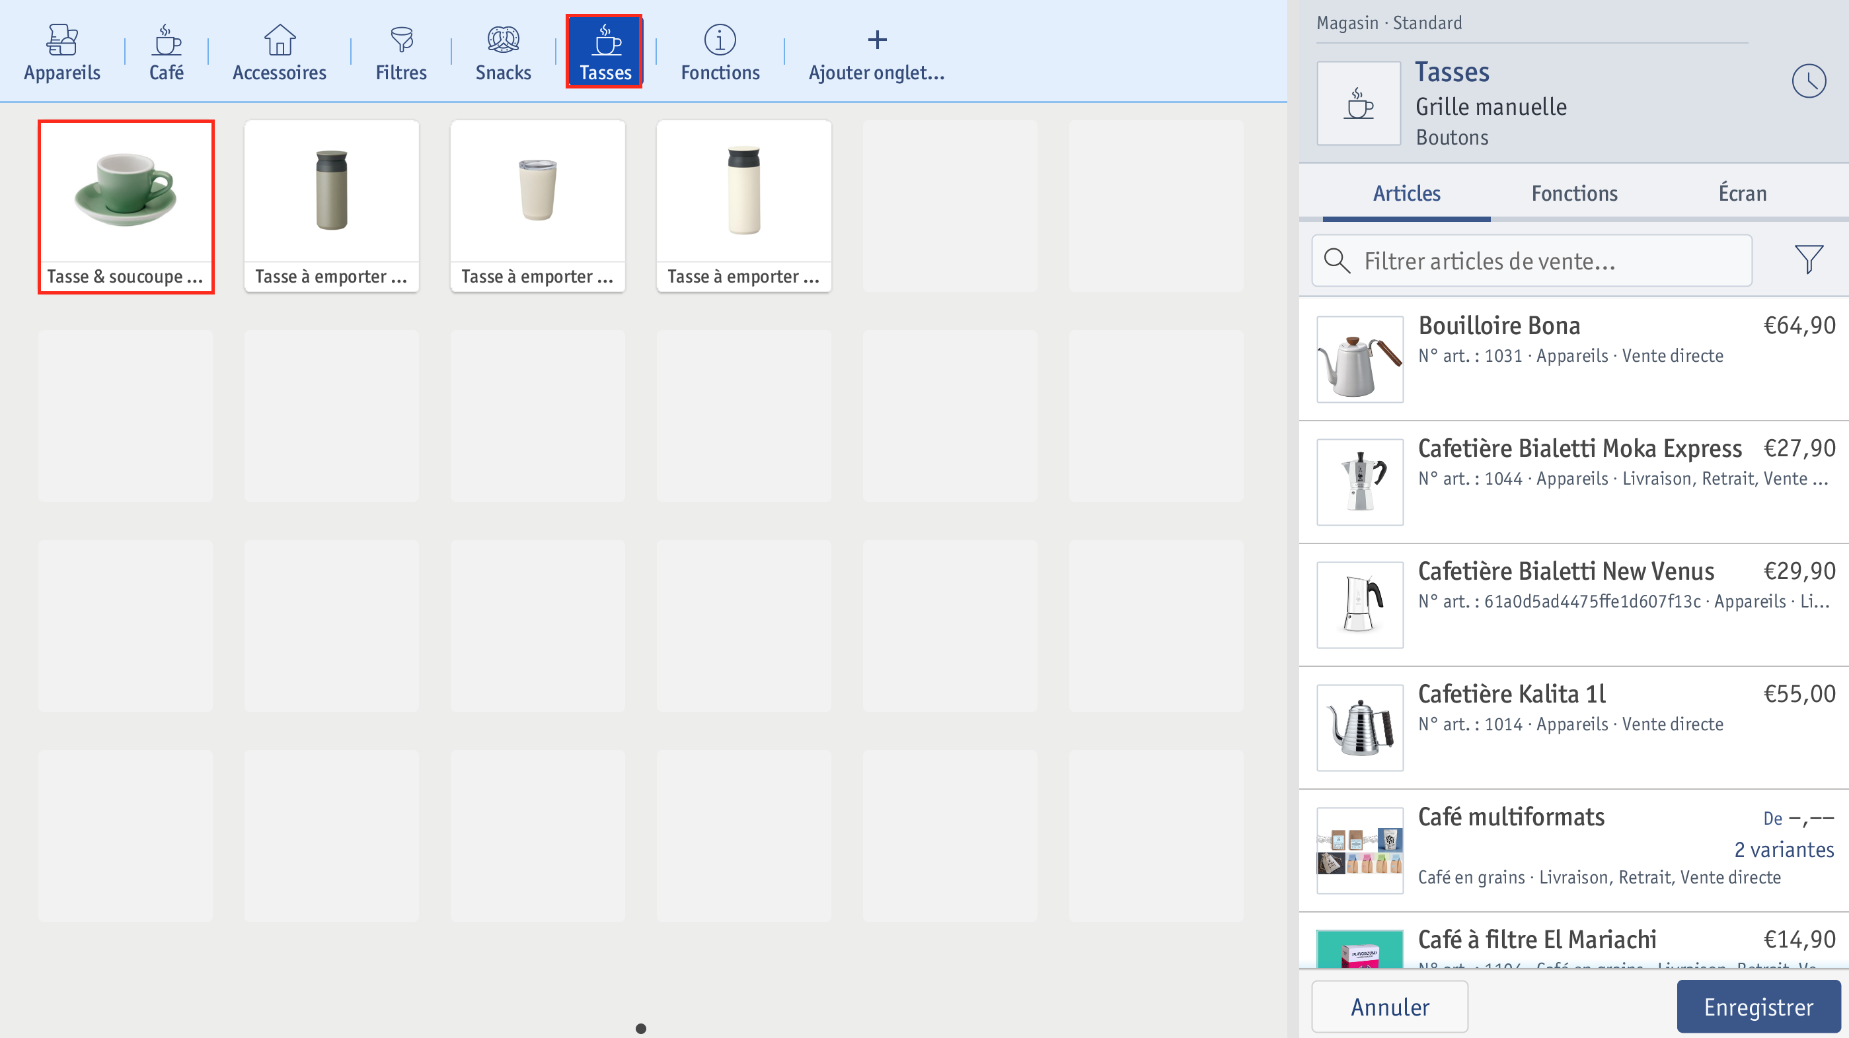Click the page indicator dot
The image size is (1849, 1038).
click(x=640, y=1029)
